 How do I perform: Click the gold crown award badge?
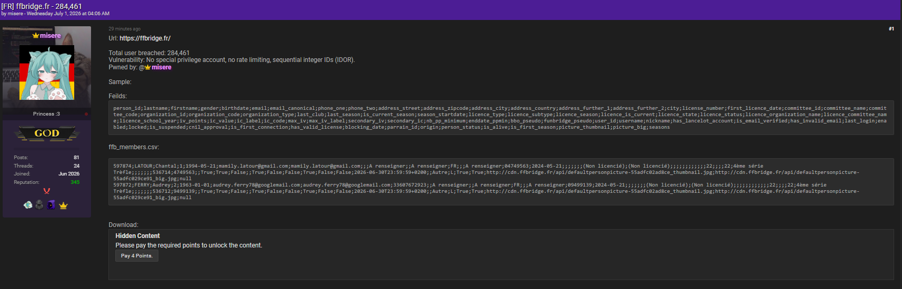63,205
